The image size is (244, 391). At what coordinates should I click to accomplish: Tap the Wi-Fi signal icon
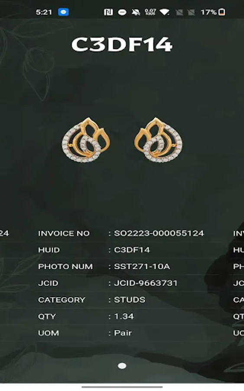pyautogui.click(x=164, y=12)
